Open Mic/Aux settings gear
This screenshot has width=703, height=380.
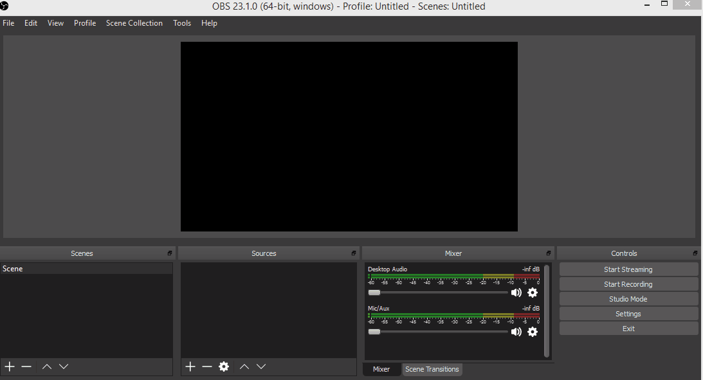coord(532,332)
